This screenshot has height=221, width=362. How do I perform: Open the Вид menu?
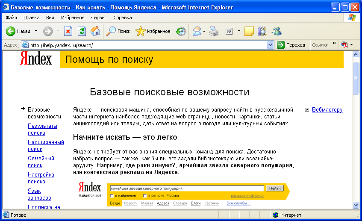coord(50,18)
